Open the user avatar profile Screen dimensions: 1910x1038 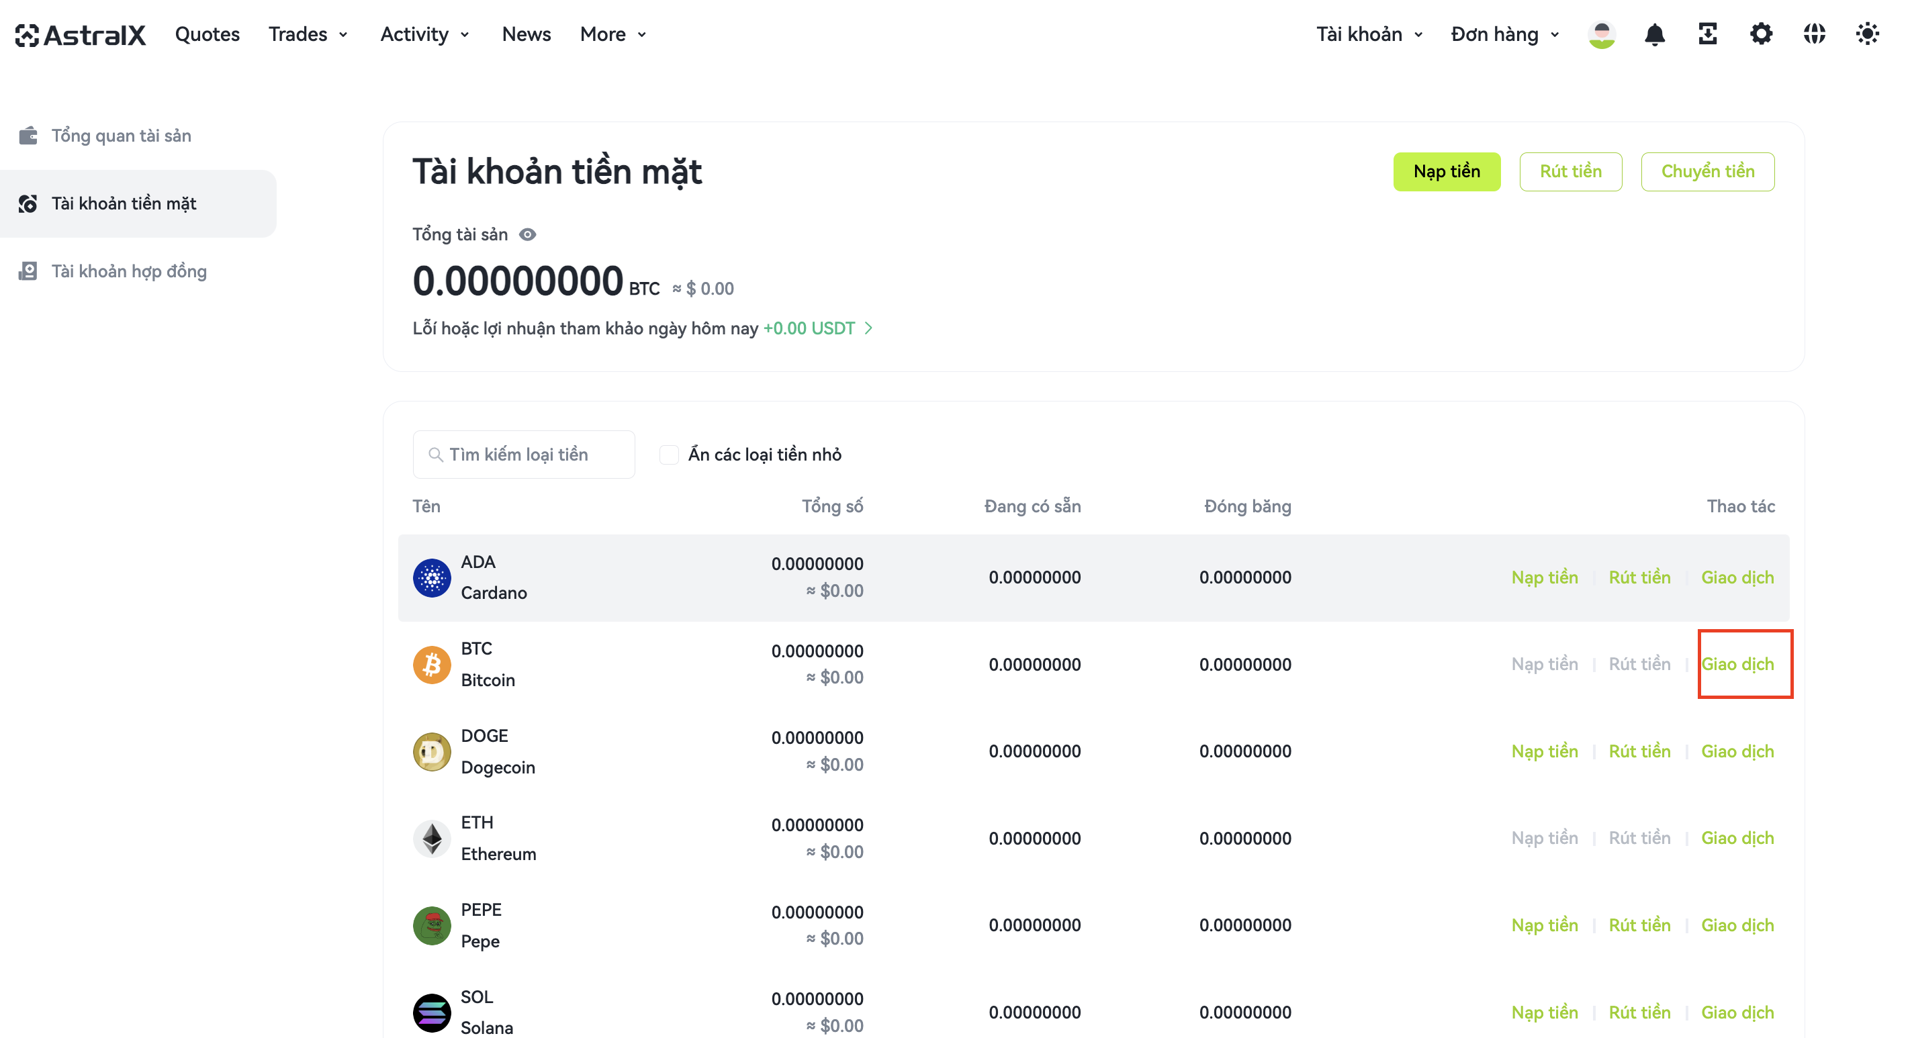point(1602,34)
